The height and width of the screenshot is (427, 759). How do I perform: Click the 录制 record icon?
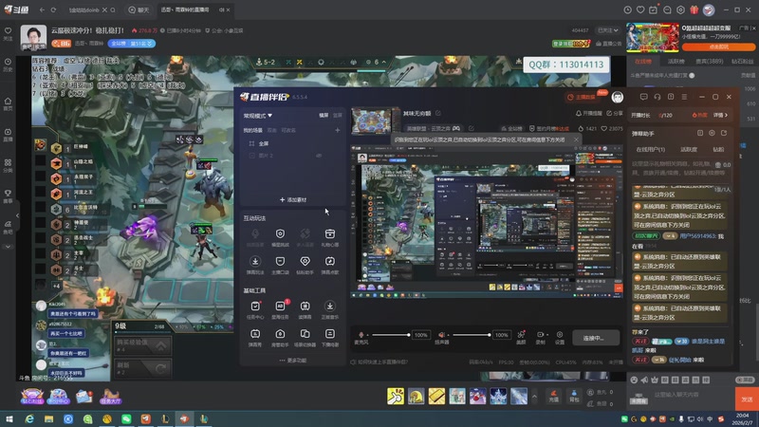tap(540, 337)
